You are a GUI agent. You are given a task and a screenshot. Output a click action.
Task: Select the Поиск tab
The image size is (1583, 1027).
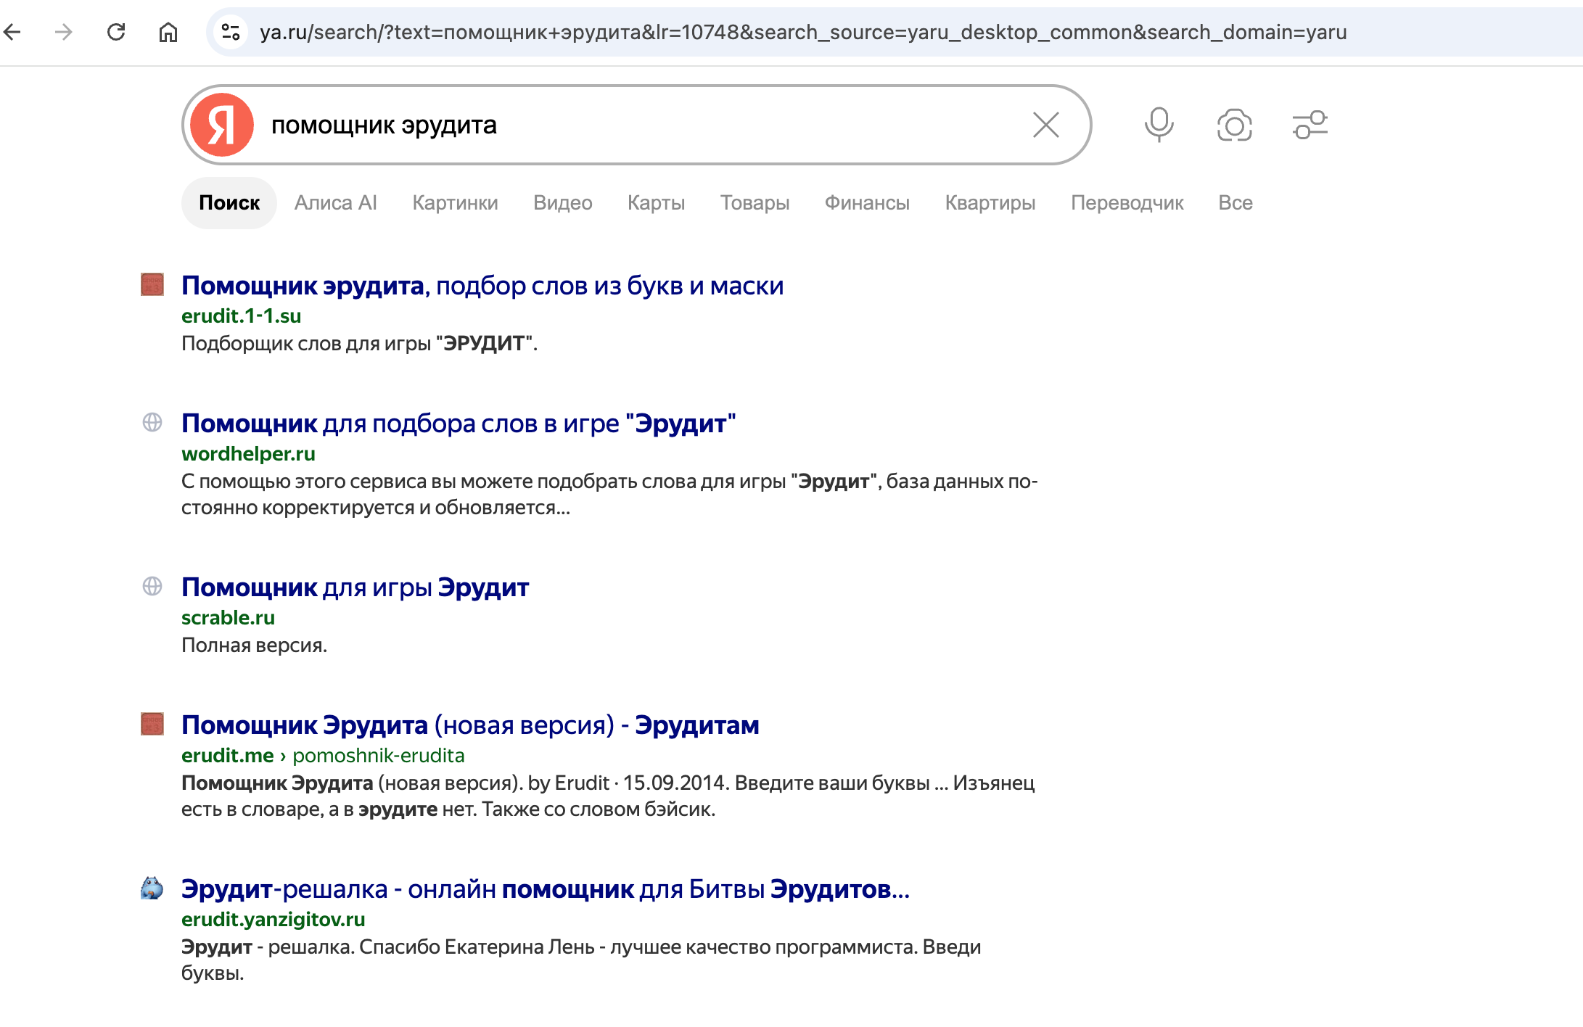point(229,203)
